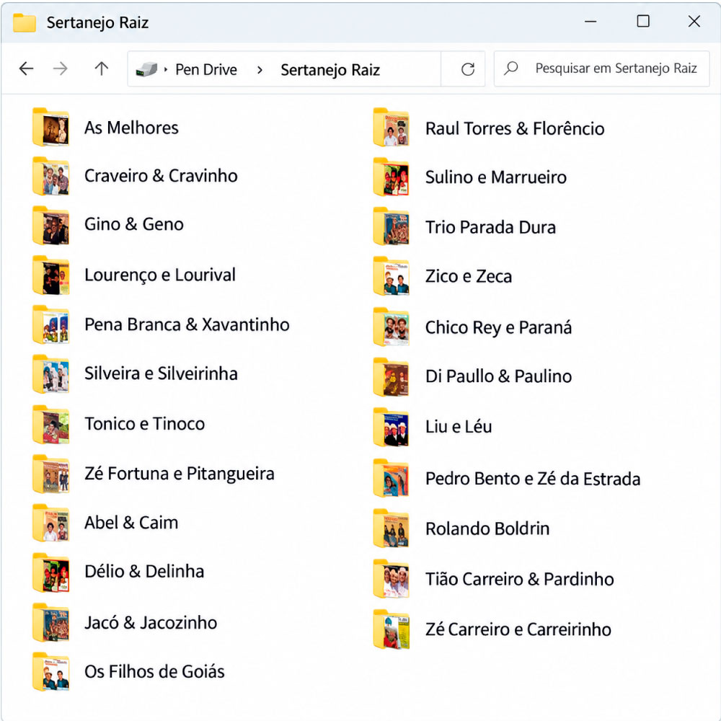Open Pen Drive in the breadcrumb
The height and width of the screenshot is (721, 721).
pyautogui.click(x=206, y=69)
